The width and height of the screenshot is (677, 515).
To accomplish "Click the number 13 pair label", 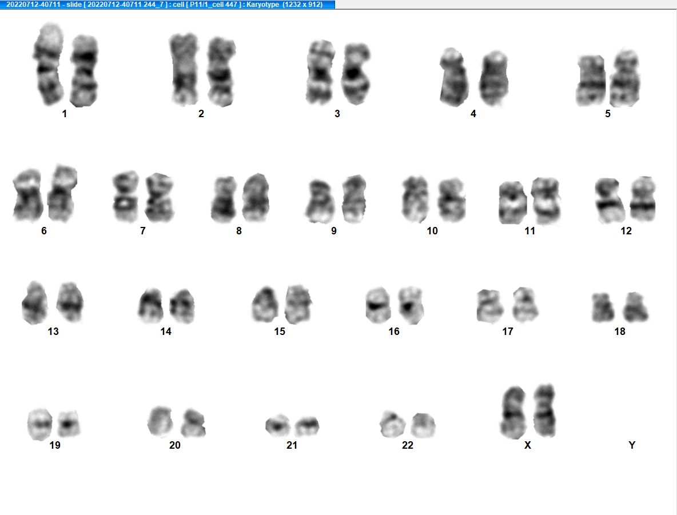I will coord(53,331).
